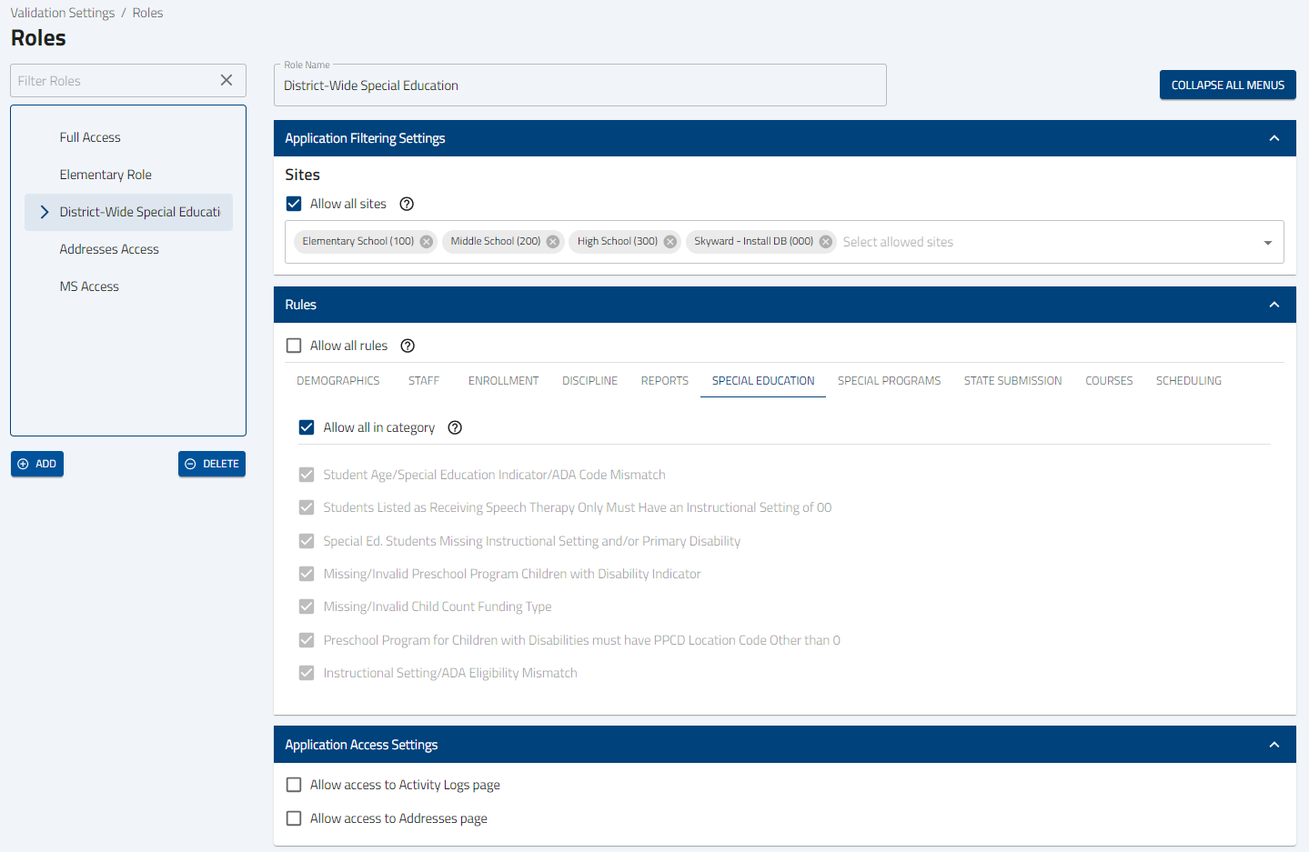
Task: Collapse the Rules section
Action: pyautogui.click(x=1274, y=305)
